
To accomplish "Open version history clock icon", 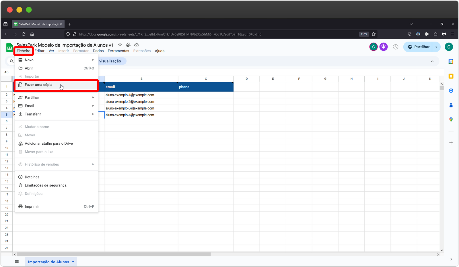I will coord(396,47).
